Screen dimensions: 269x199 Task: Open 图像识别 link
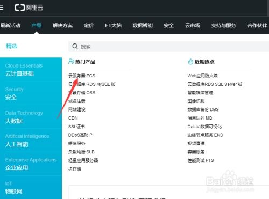point(196,101)
